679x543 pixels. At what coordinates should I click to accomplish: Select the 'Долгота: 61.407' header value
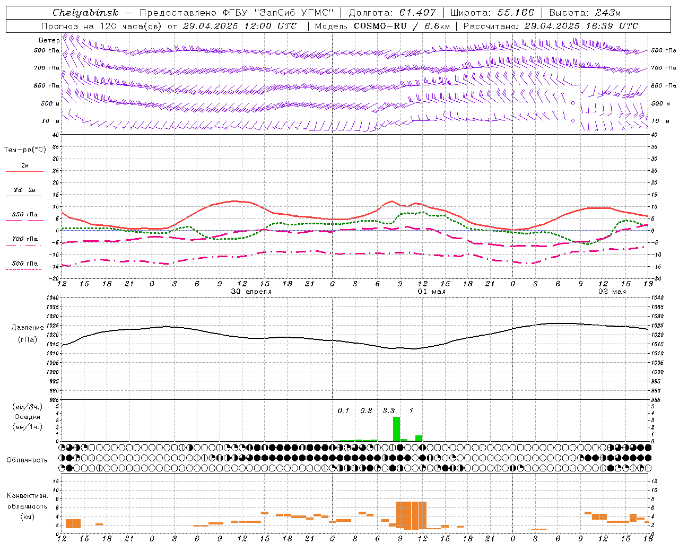point(392,13)
